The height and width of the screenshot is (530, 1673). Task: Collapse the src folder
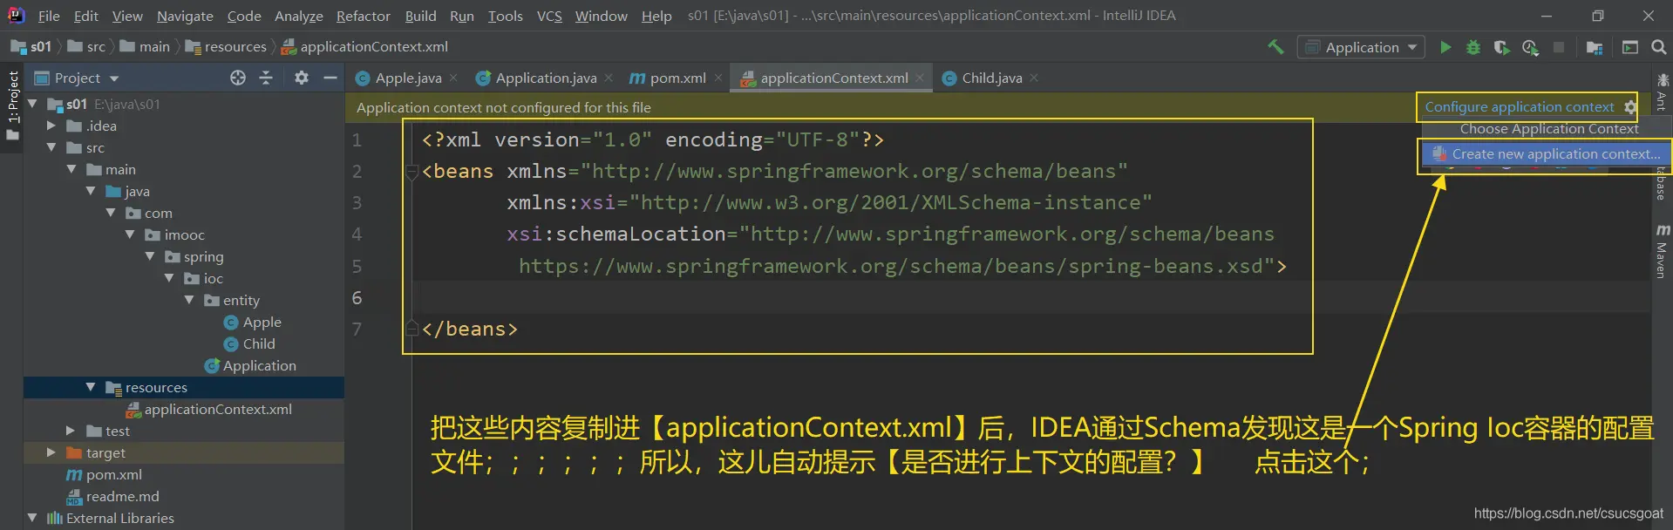pos(51,147)
